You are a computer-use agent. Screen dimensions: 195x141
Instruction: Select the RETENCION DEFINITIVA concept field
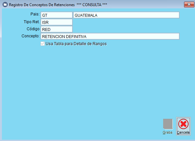(x=110, y=36)
